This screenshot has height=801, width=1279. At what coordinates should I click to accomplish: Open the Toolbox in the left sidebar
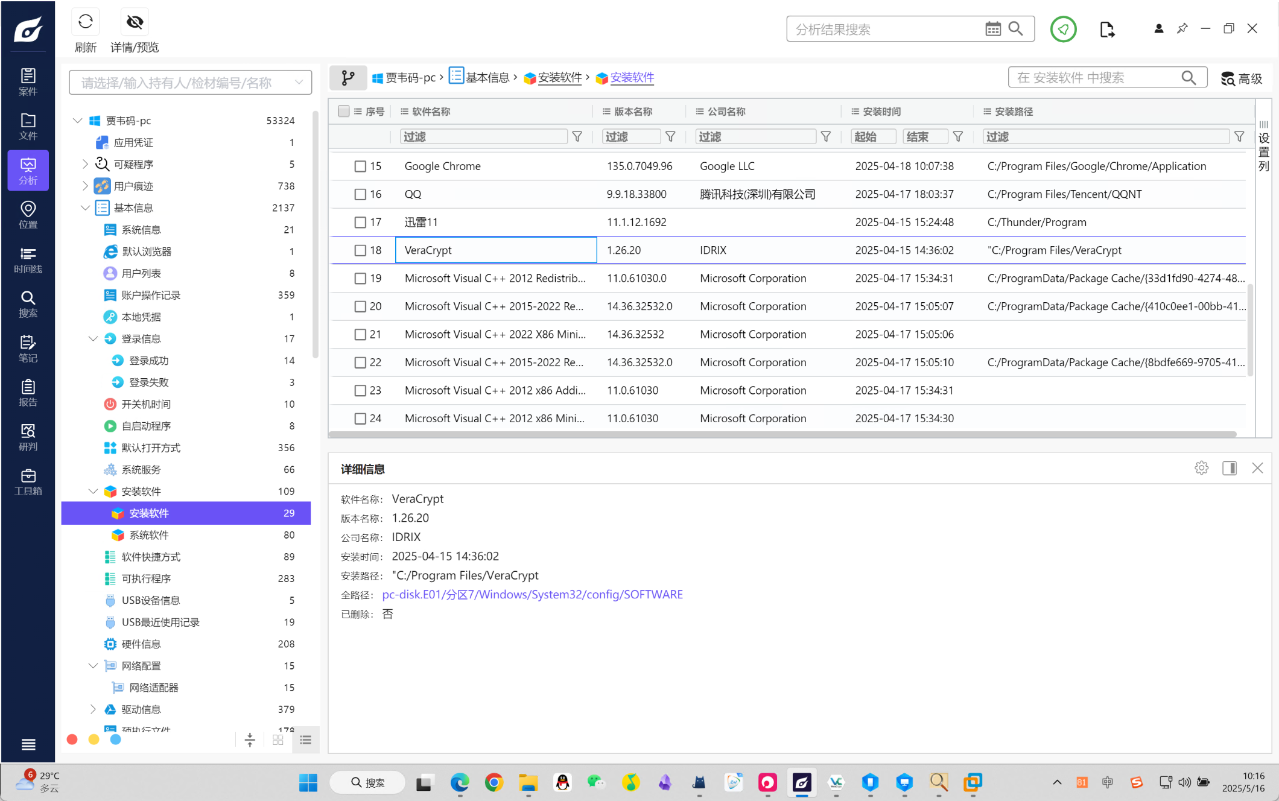click(28, 482)
